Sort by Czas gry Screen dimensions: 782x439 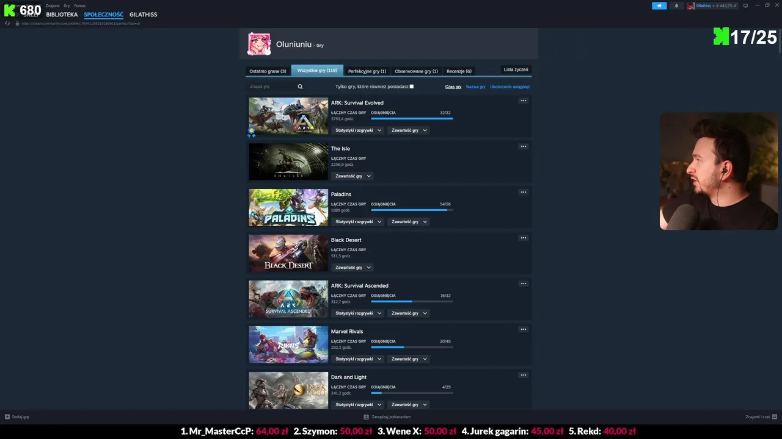(x=453, y=87)
